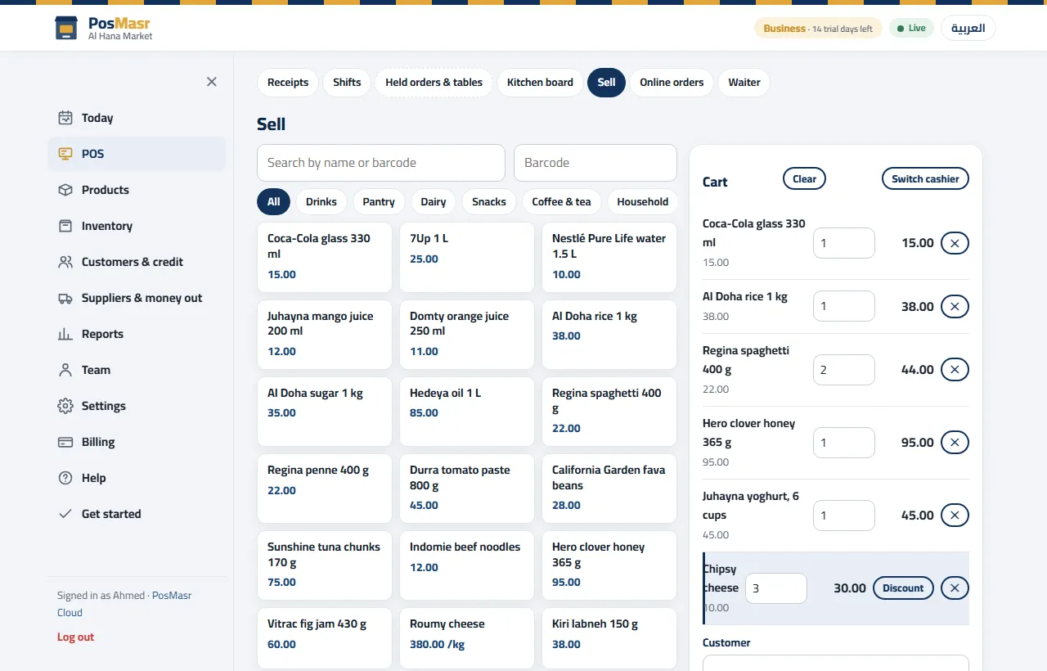Add California Garden fava beans

click(x=609, y=489)
